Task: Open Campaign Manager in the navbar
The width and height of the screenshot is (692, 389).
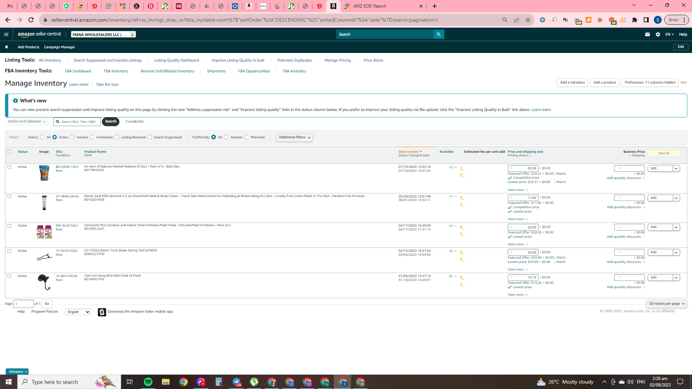Action: (x=59, y=47)
